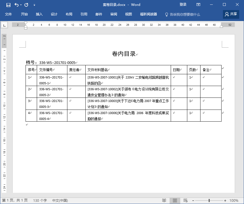
Task: Open the 文件 (File) menu
Action: pos(8,14)
